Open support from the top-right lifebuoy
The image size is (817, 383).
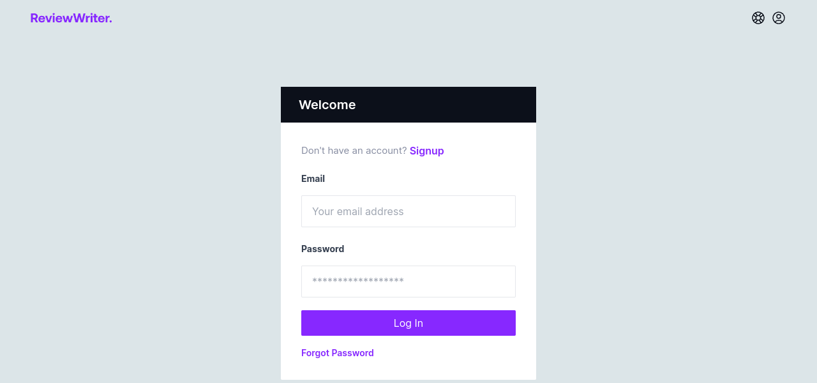(x=758, y=18)
